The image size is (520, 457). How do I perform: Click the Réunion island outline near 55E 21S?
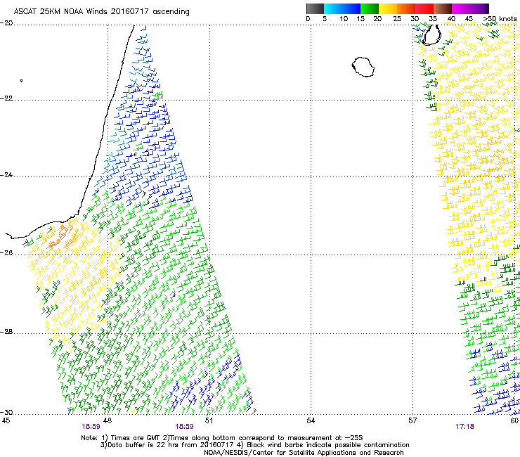click(363, 67)
